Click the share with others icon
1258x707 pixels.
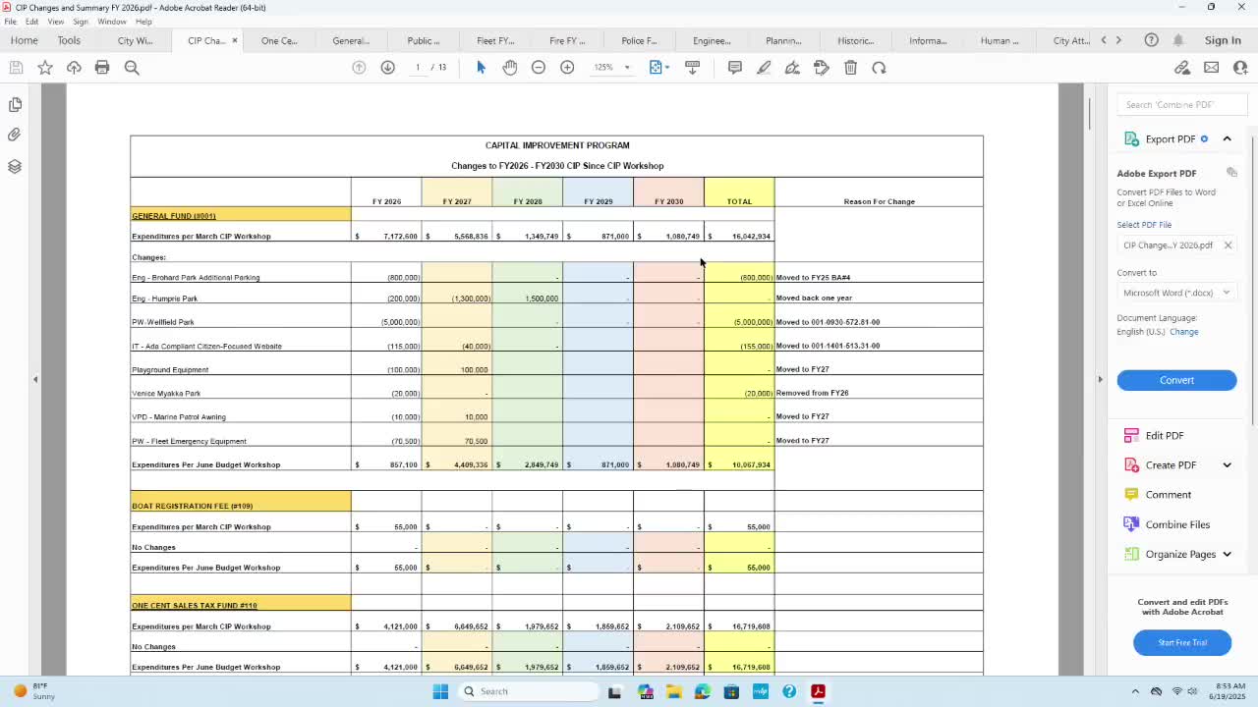pos(1240,68)
